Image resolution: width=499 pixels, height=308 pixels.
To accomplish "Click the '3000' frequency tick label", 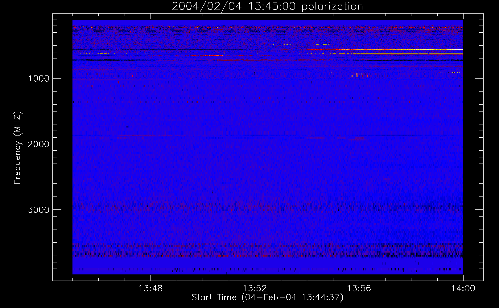I will 39,210.
